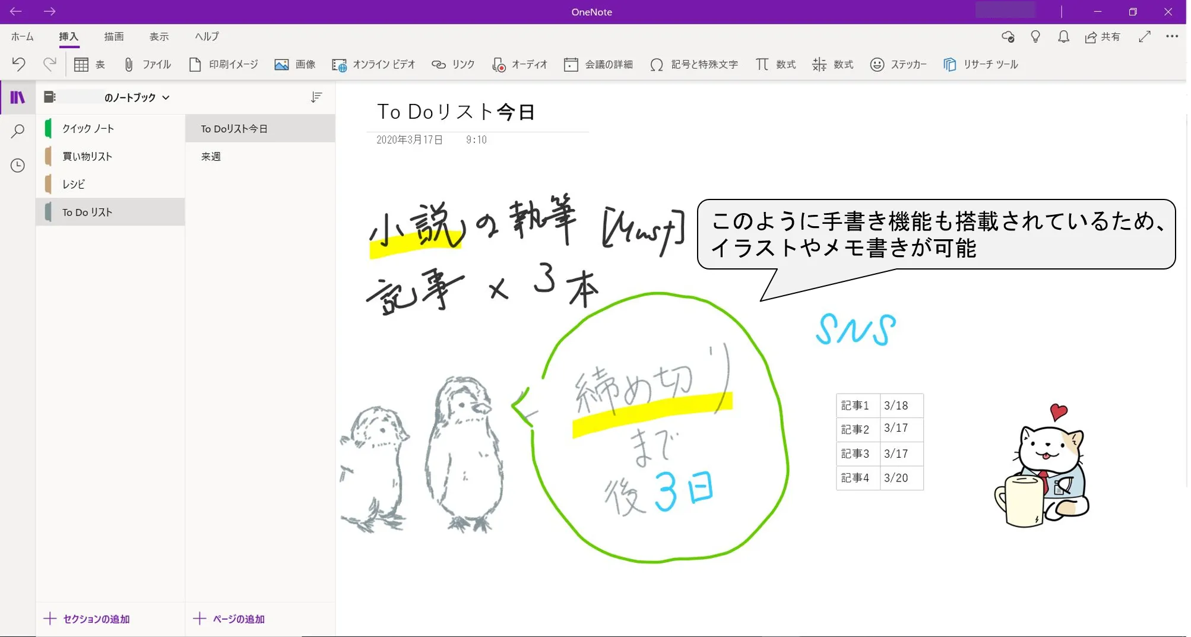Open リサーチ ツール
The image size is (1191, 637).
(x=980, y=64)
